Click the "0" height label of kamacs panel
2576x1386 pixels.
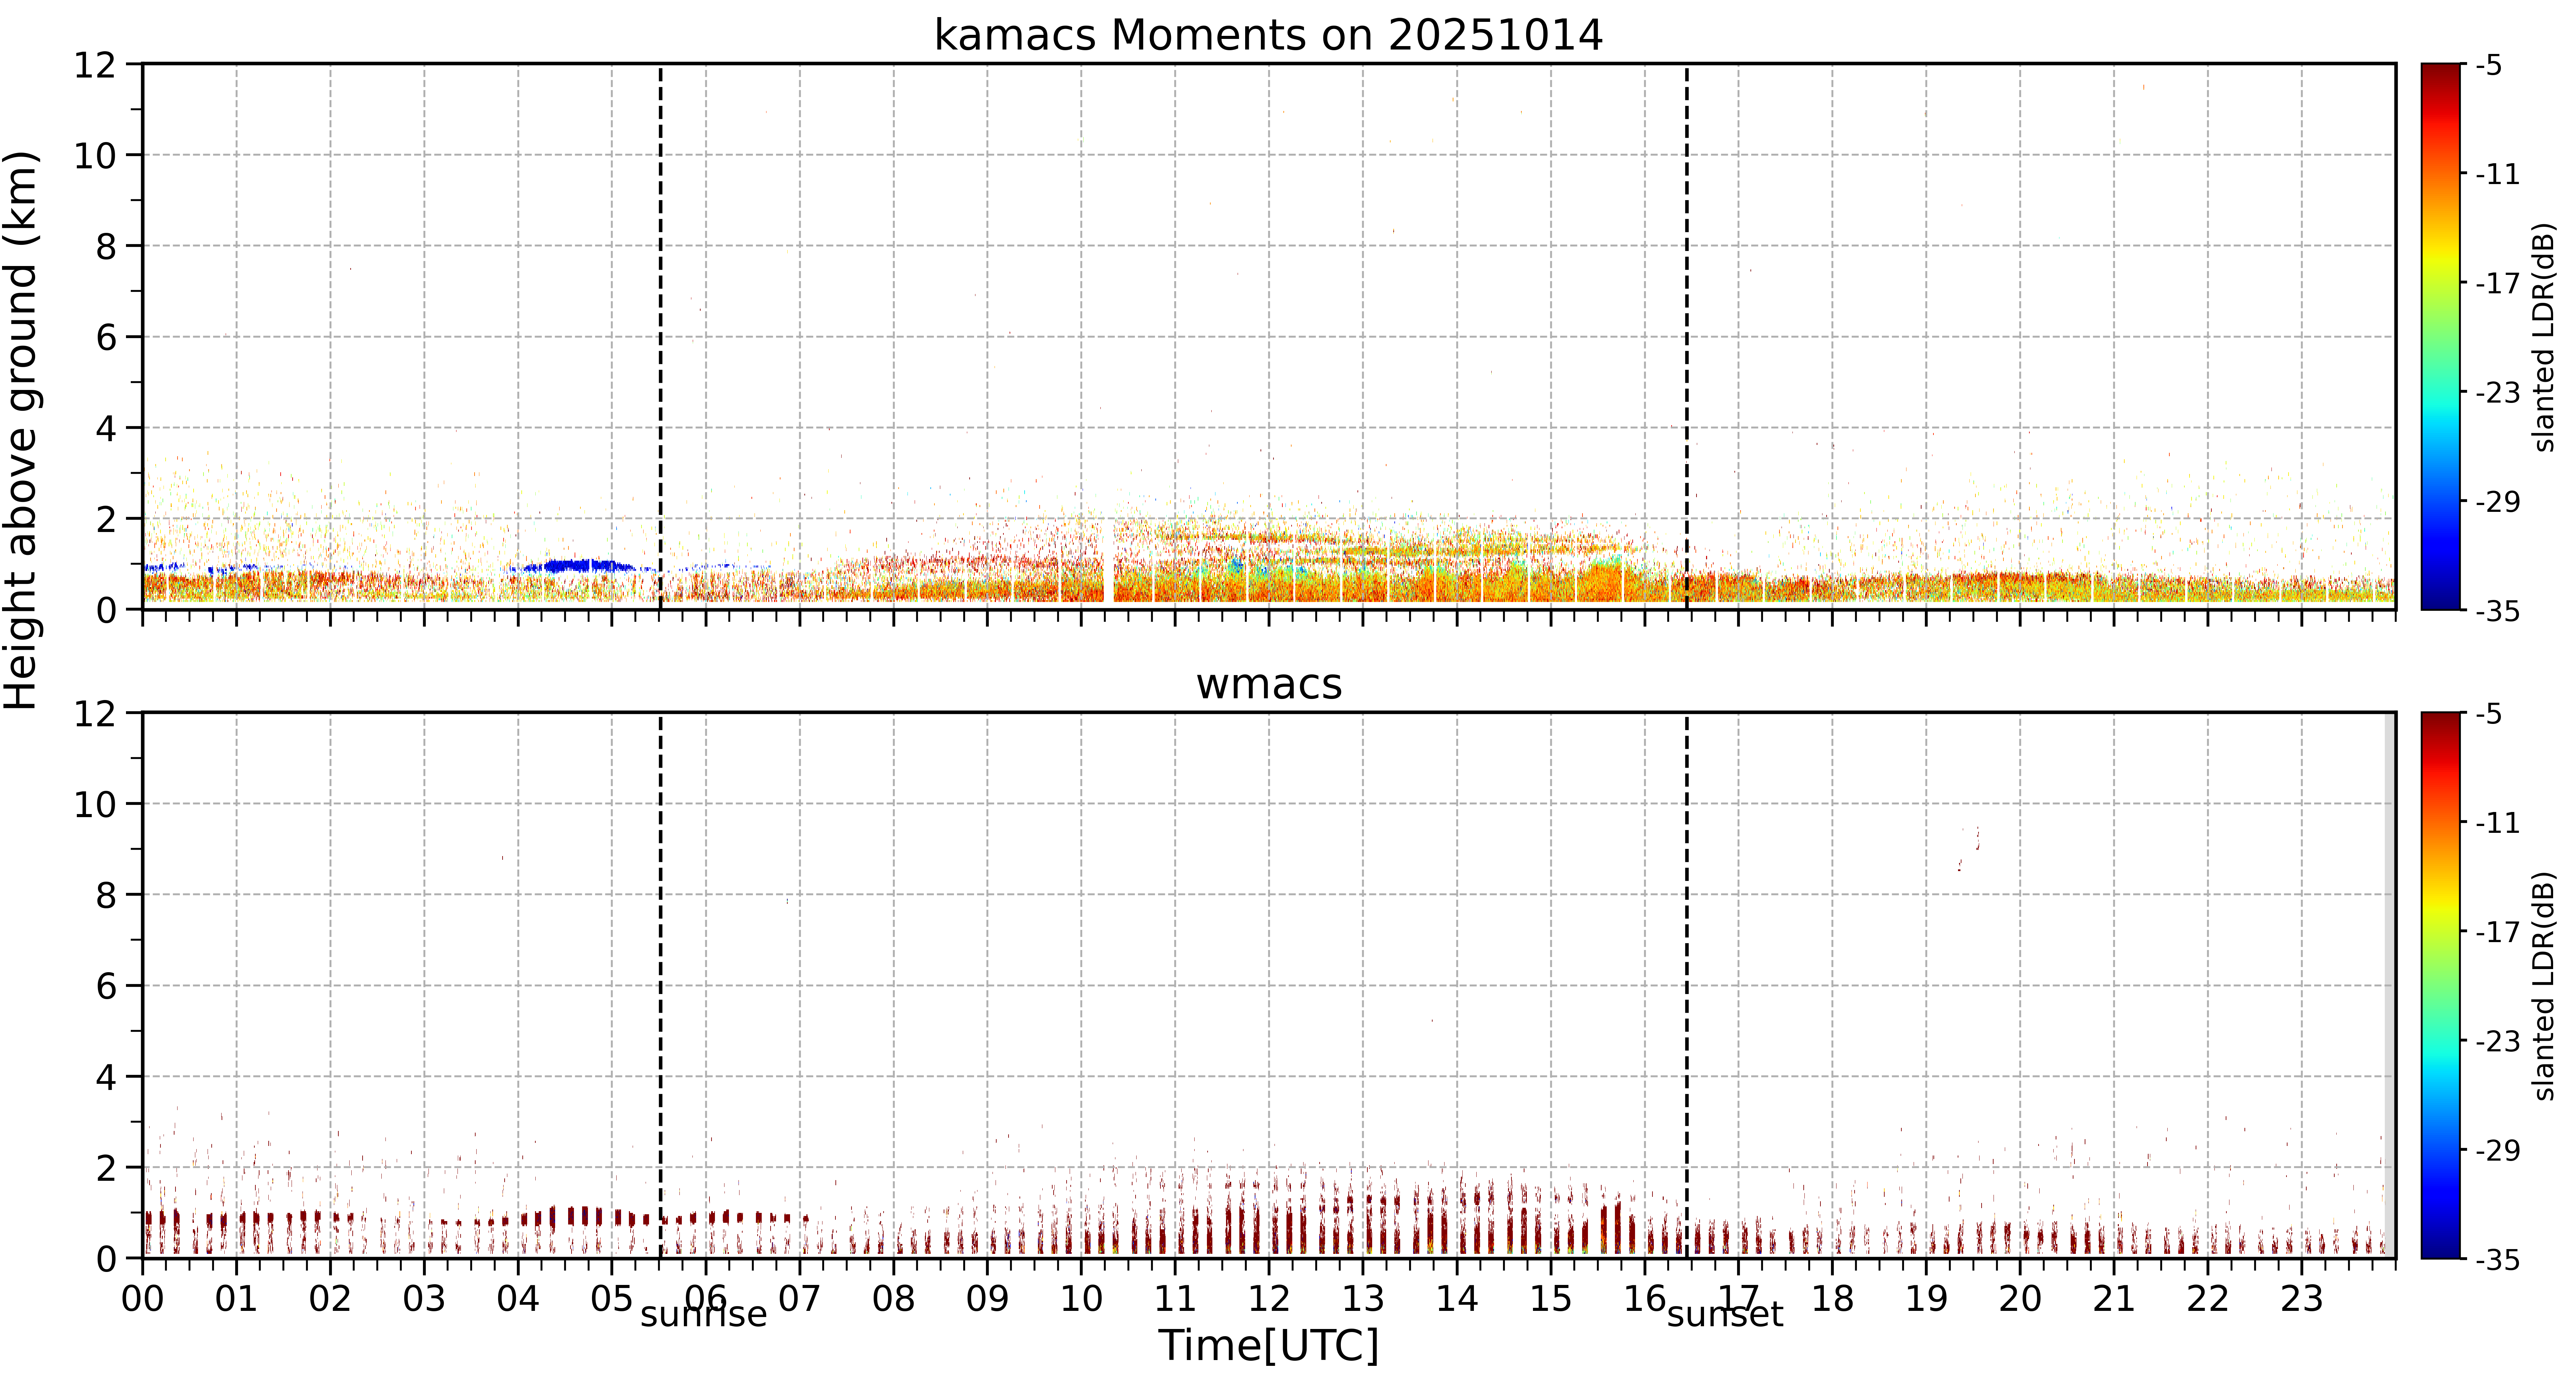(x=106, y=610)
